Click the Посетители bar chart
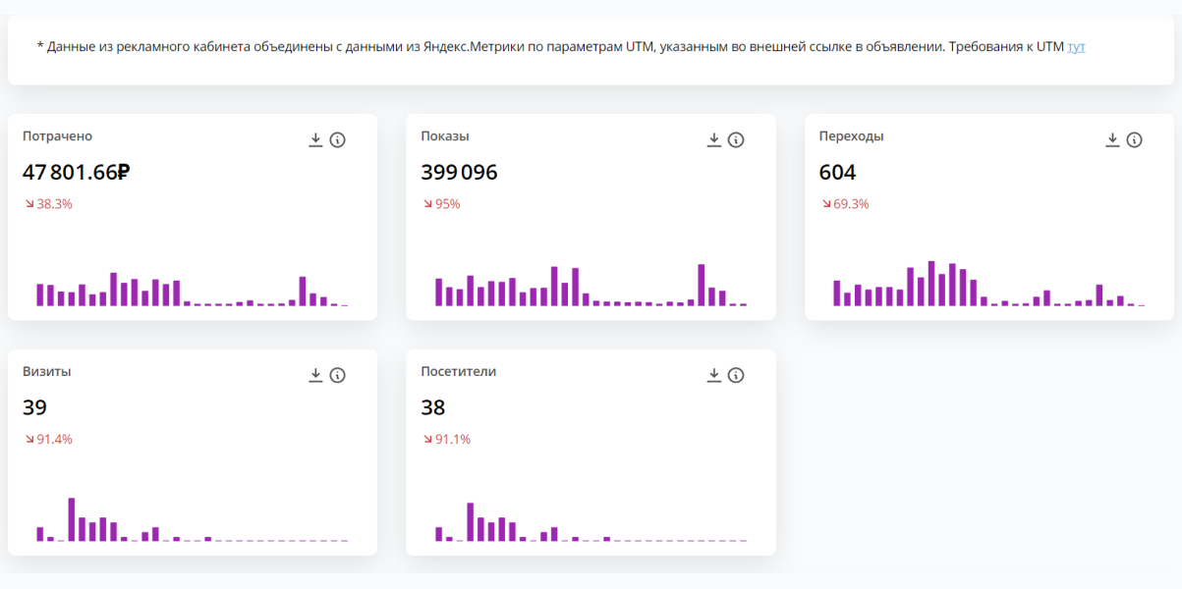Viewport: 1182px width, 589px height. click(591, 520)
